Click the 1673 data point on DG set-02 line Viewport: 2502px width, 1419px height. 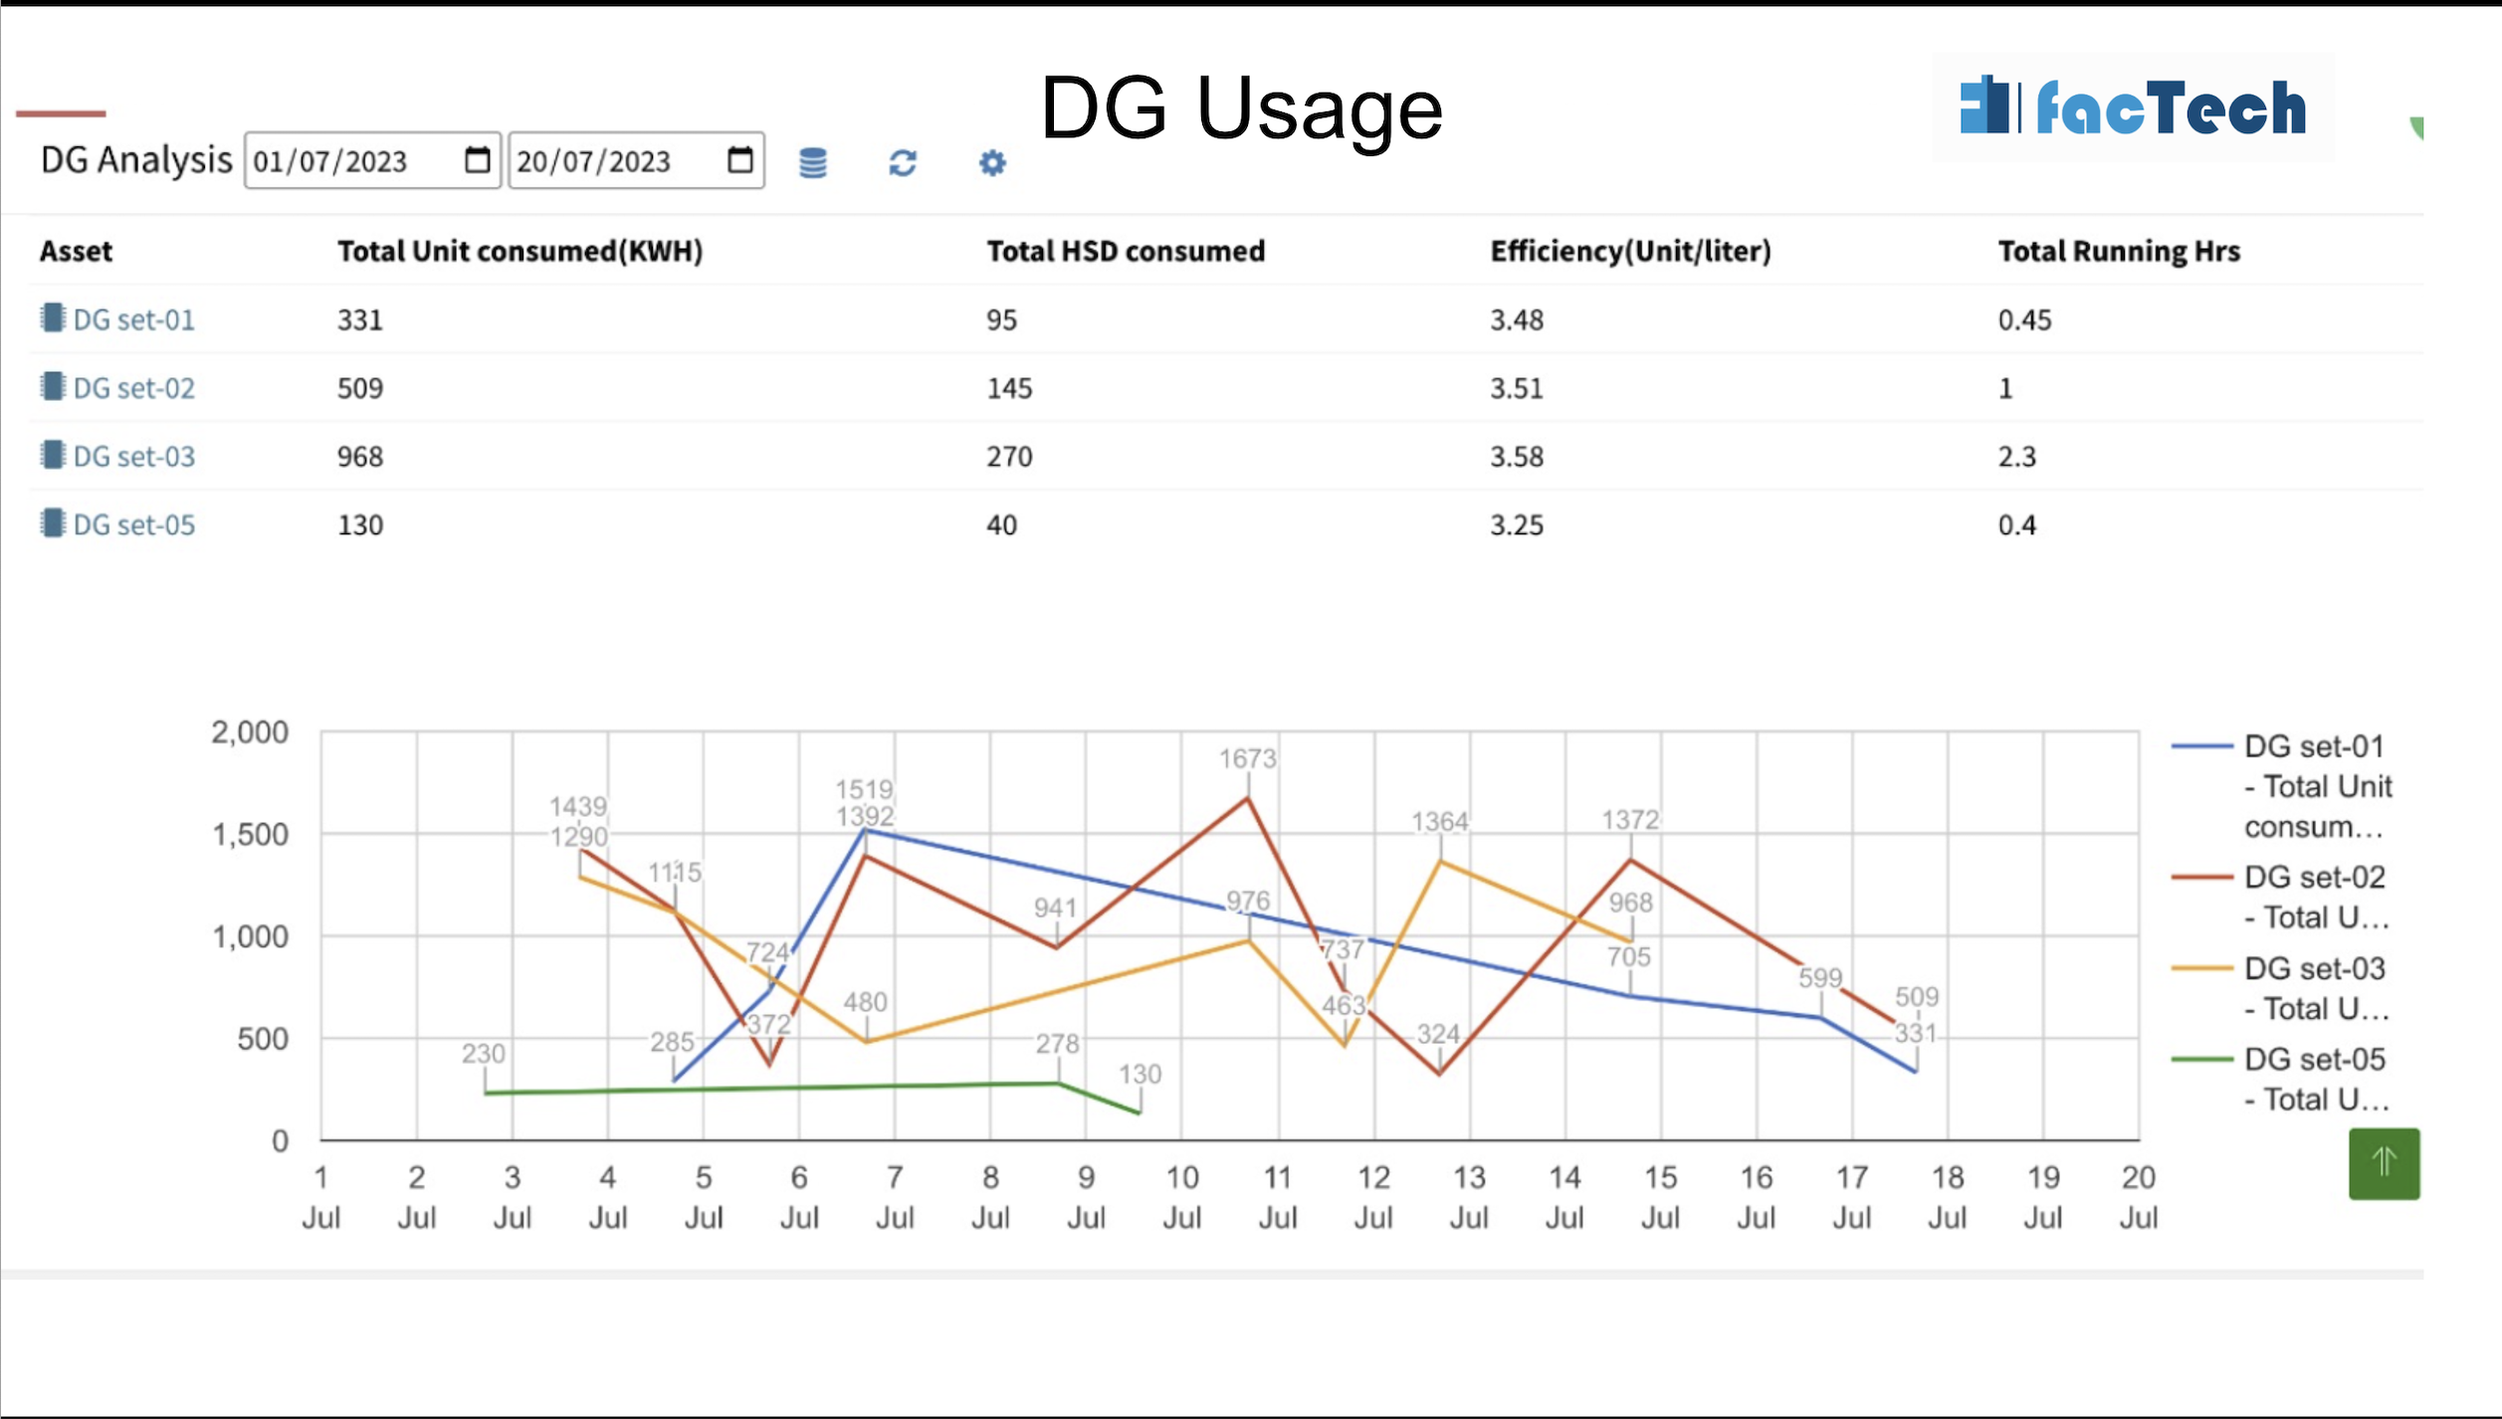pyautogui.click(x=1246, y=798)
